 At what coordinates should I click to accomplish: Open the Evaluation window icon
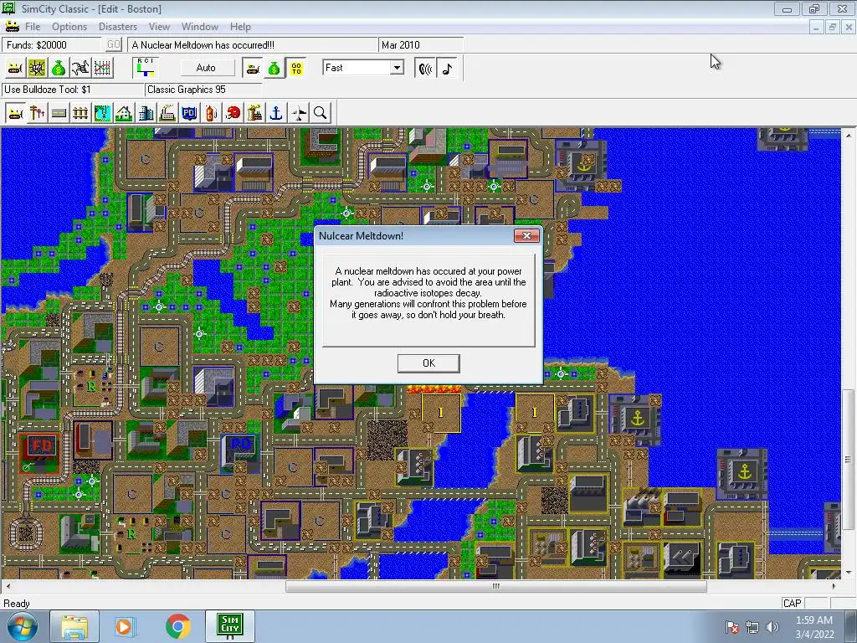tap(80, 68)
